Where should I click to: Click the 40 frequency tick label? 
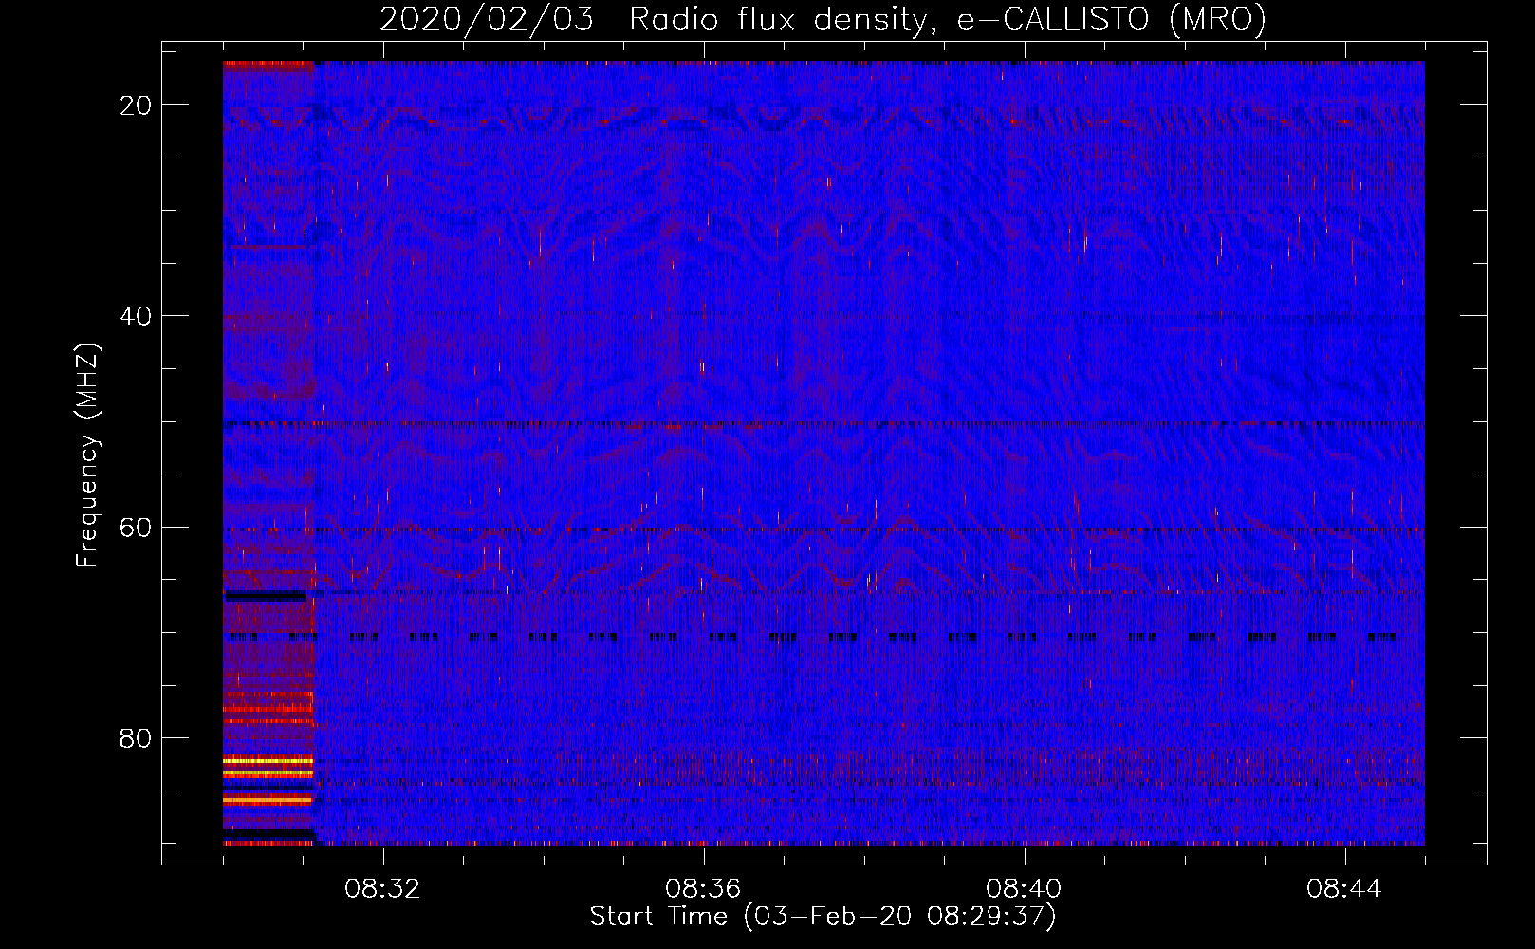(136, 316)
